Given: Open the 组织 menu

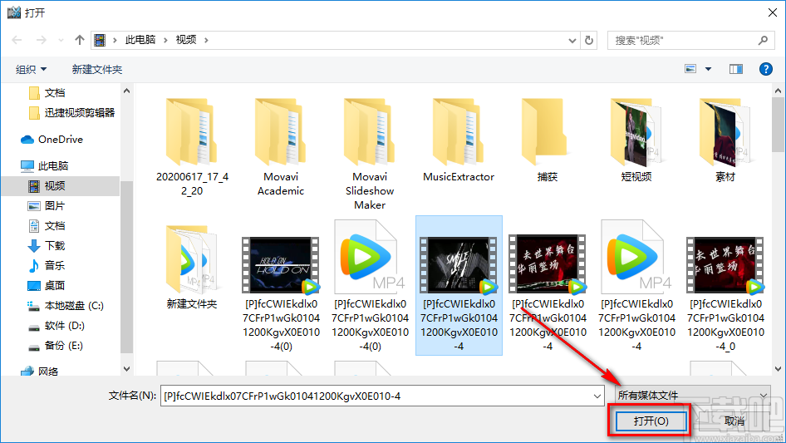Looking at the screenshot, I should (x=31, y=69).
